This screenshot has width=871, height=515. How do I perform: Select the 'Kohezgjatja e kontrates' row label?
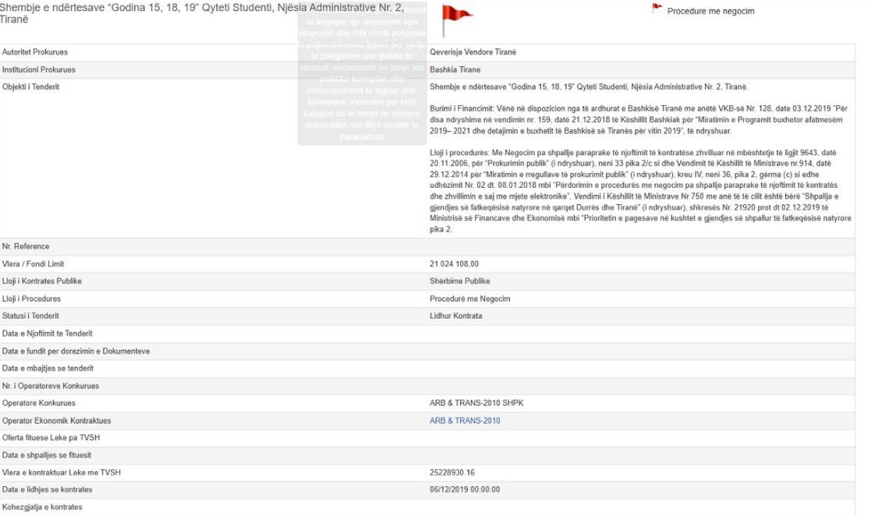[x=42, y=507]
